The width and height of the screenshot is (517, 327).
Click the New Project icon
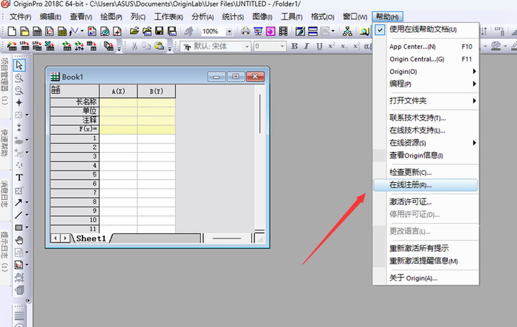(12, 32)
